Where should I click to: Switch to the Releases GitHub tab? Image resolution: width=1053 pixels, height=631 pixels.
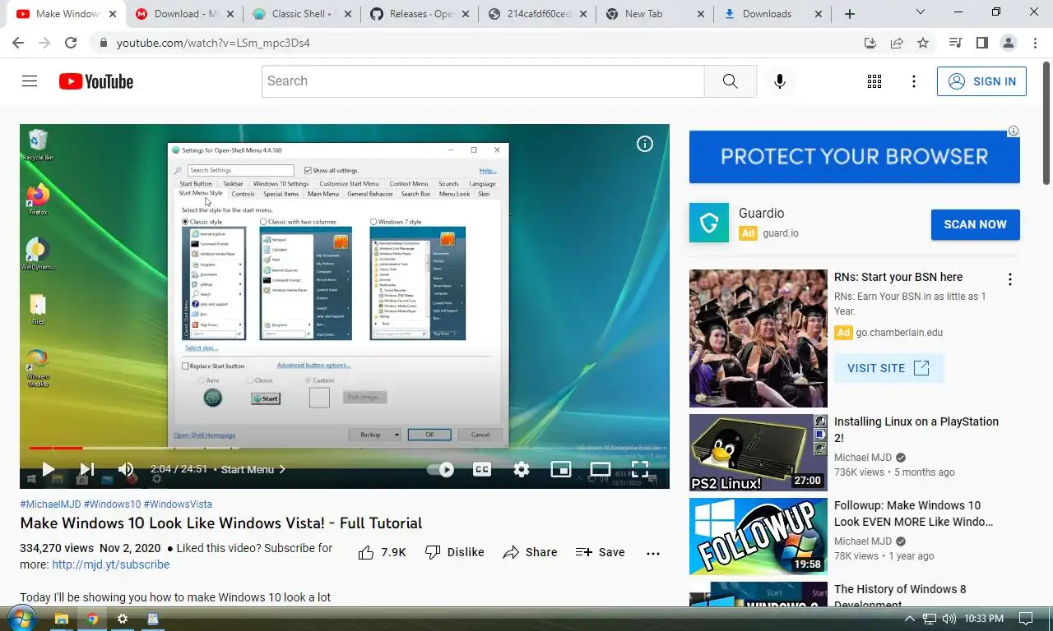pos(418,14)
